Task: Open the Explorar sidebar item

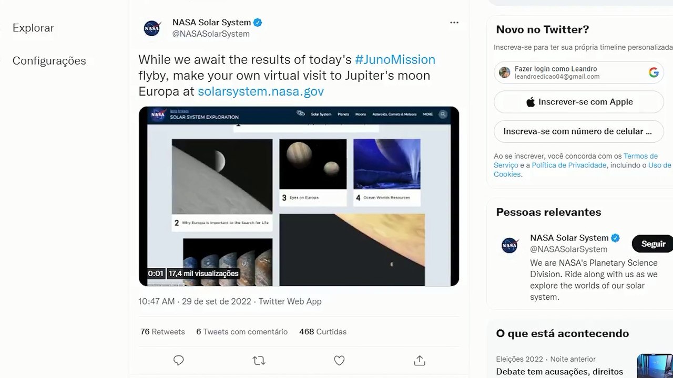Action: tap(33, 28)
